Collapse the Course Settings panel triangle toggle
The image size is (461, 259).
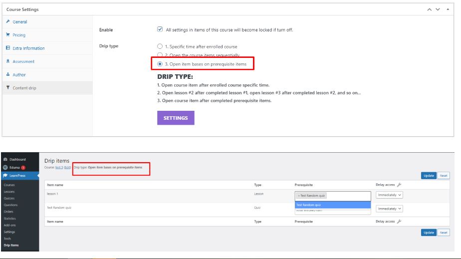(448, 9)
